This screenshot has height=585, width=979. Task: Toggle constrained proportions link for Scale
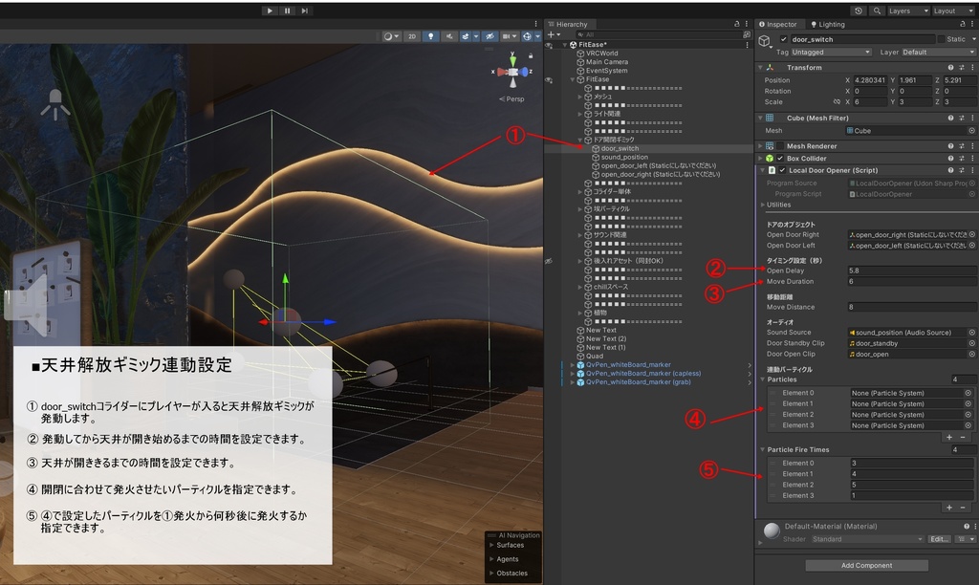click(837, 101)
